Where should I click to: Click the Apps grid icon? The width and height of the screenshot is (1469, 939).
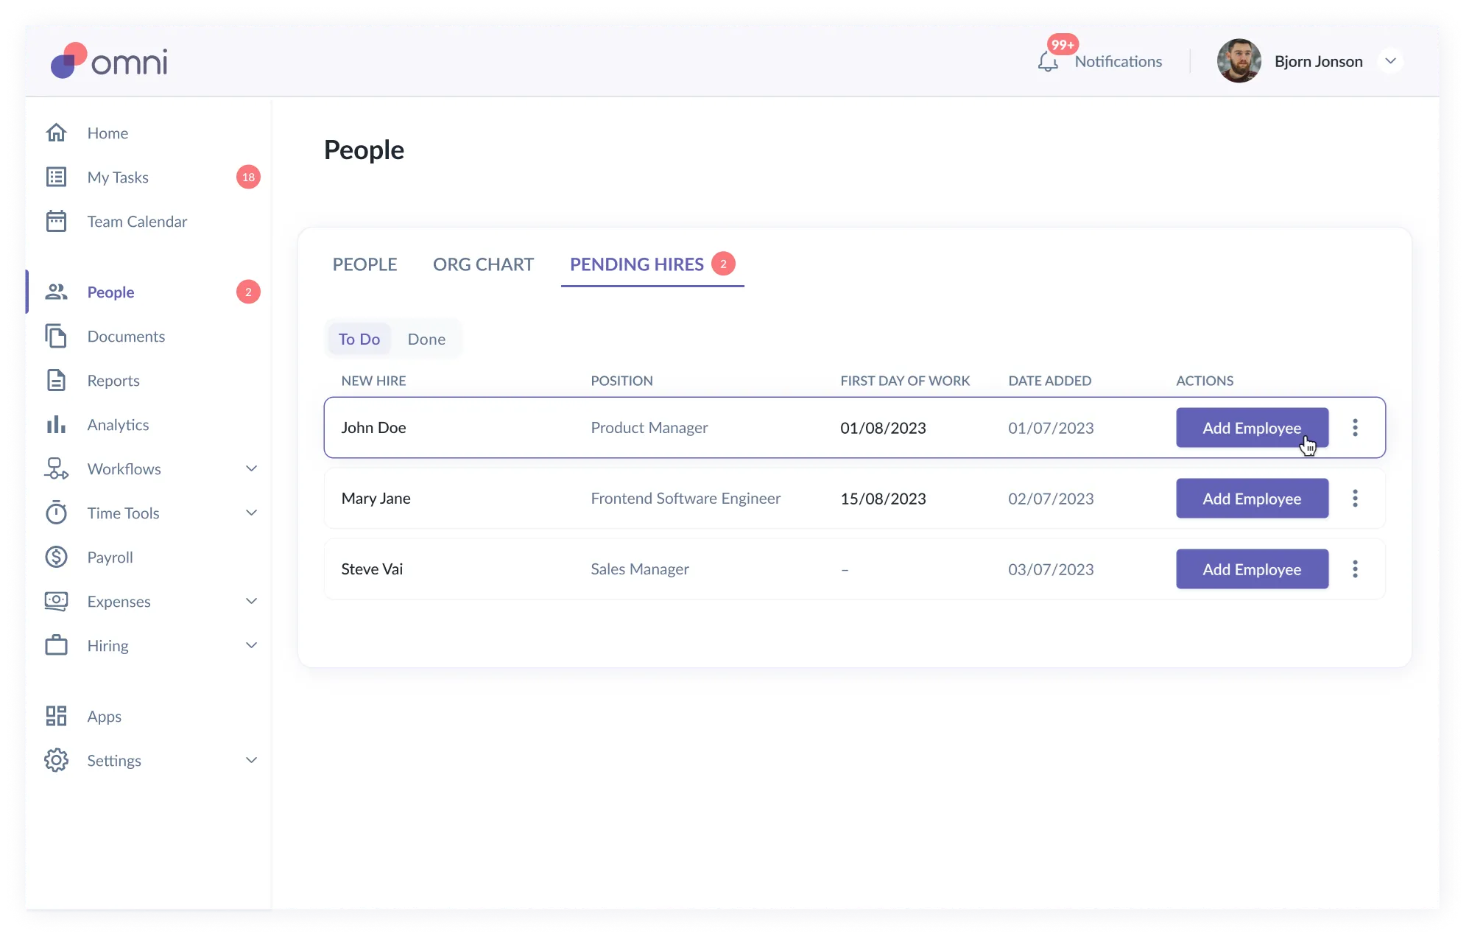[x=56, y=716]
